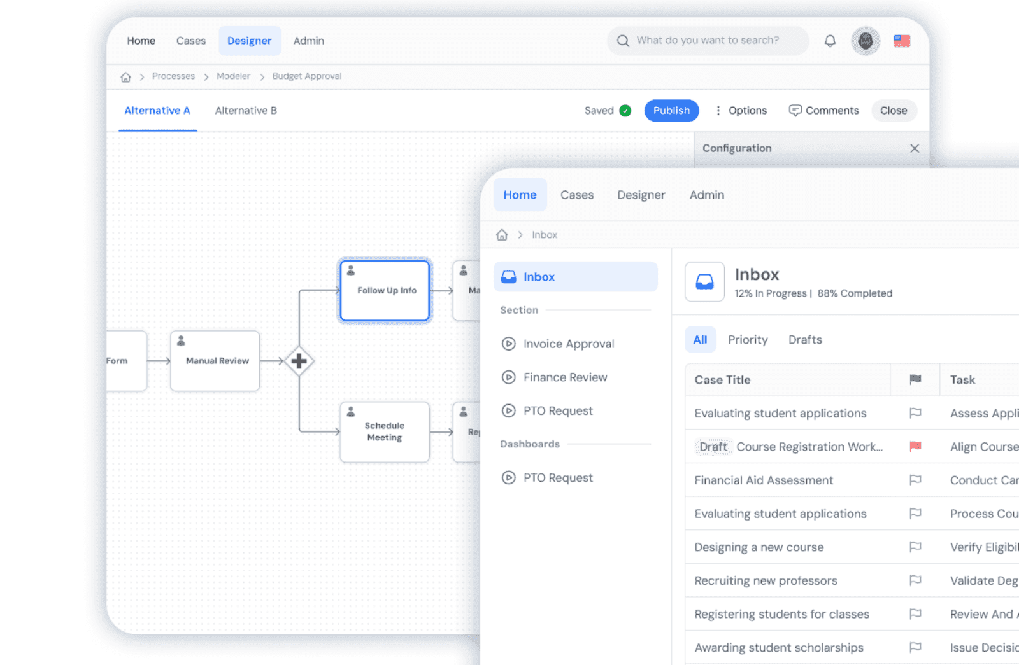Toggle the flag on Evaluating student applications
The width and height of the screenshot is (1019, 665).
click(x=915, y=413)
